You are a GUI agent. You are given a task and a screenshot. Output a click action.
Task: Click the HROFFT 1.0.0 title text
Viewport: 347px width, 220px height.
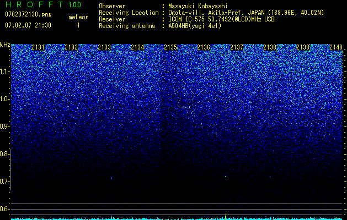tap(43, 4)
